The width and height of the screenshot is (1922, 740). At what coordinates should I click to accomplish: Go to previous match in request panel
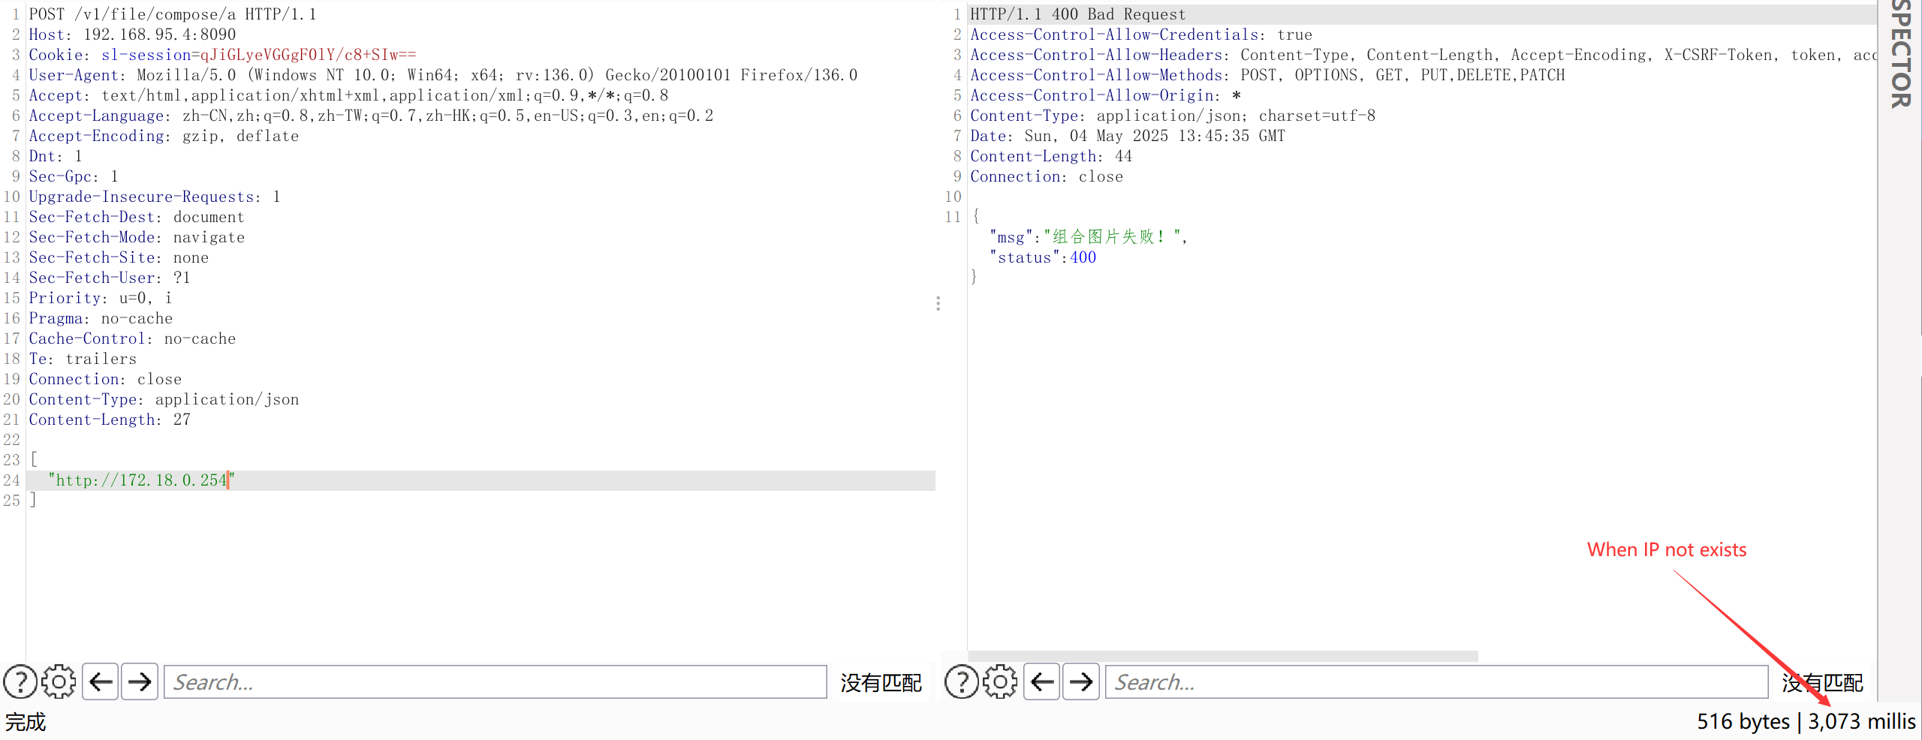coord(100,681)
